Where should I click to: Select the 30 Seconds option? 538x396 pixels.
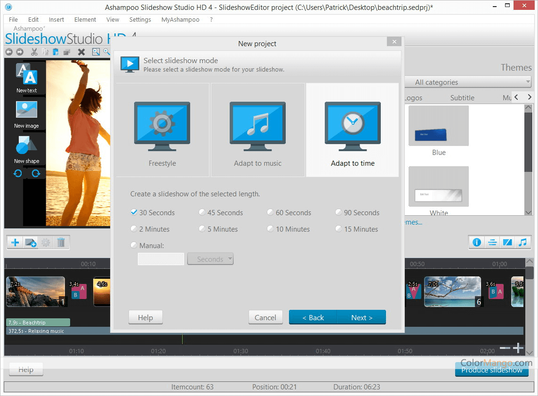point(134,212)
